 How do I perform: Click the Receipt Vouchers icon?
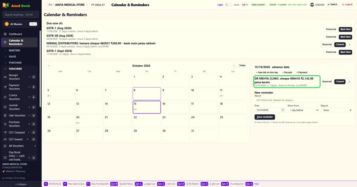(5, 77)
